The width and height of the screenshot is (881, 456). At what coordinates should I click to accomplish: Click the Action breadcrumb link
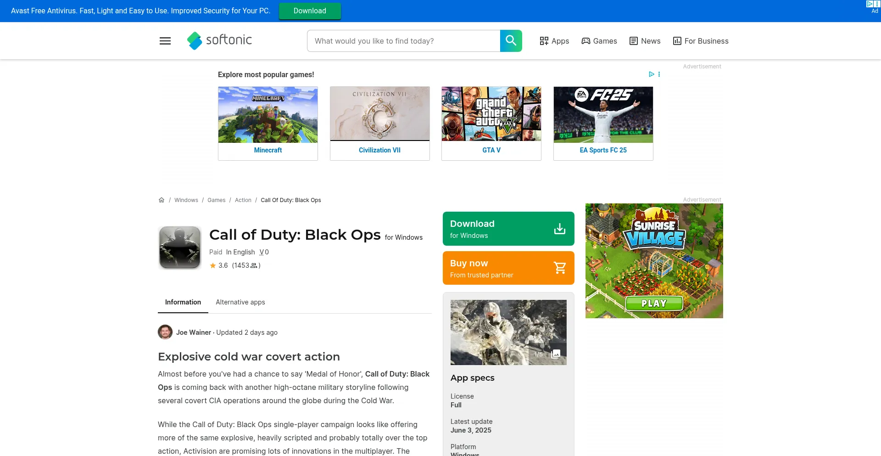[x=243, y=200]
